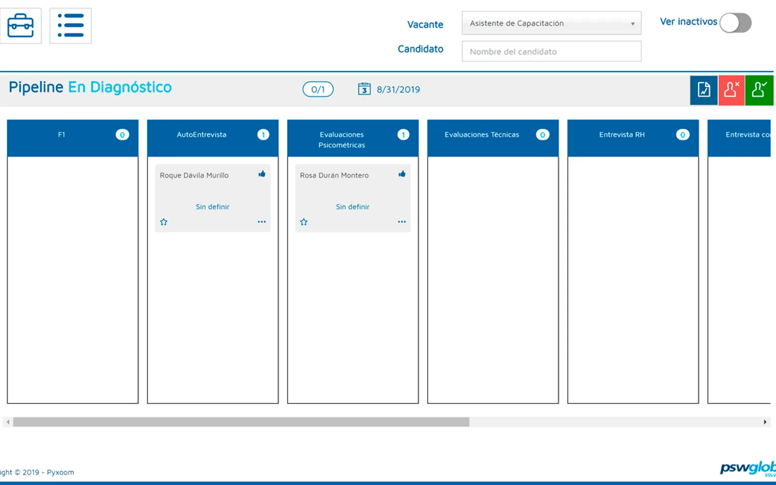Open candidate Roque Dávila Murillo
Screen dimensions: 776x485
(x=194, y=176)
